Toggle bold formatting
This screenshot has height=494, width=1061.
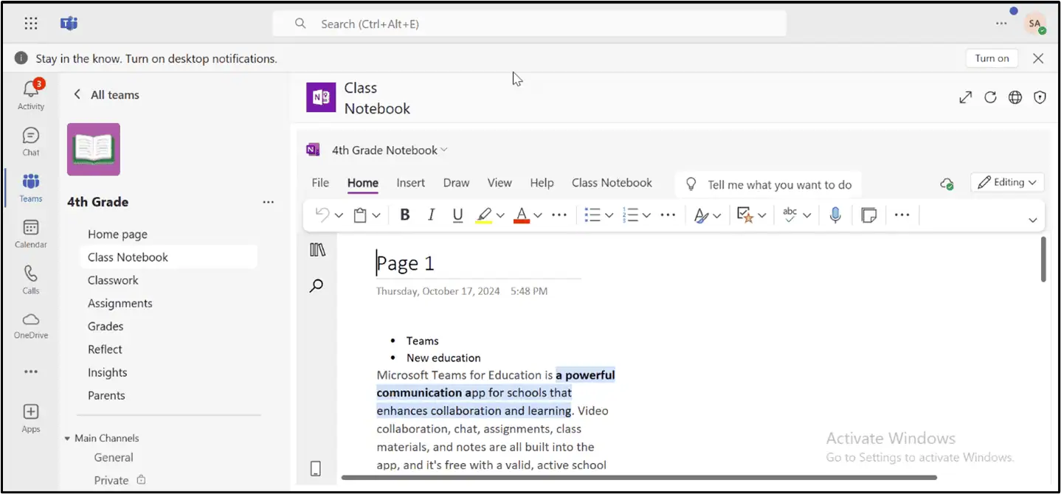[x=404, y=215]
